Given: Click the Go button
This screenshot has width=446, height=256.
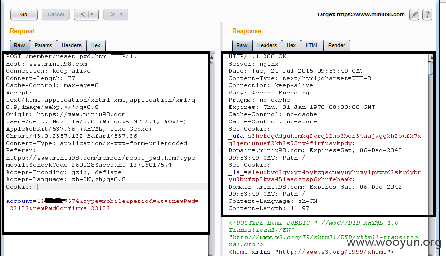Looking at the screenshot, I should [24, 14].
